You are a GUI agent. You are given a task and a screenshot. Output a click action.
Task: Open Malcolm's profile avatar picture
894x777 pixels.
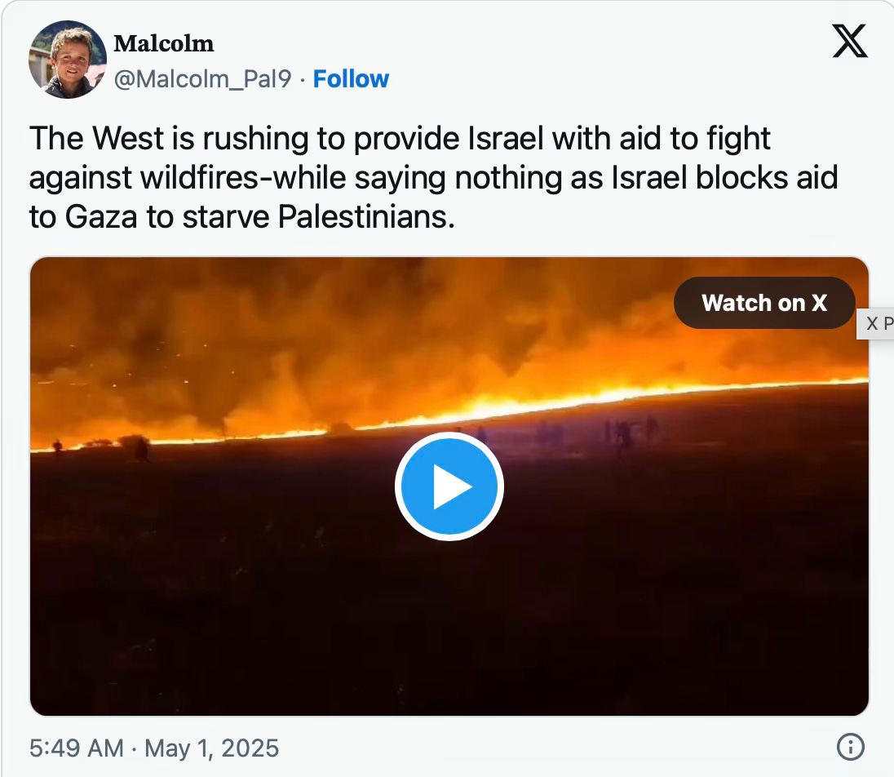tap(67, 60)
